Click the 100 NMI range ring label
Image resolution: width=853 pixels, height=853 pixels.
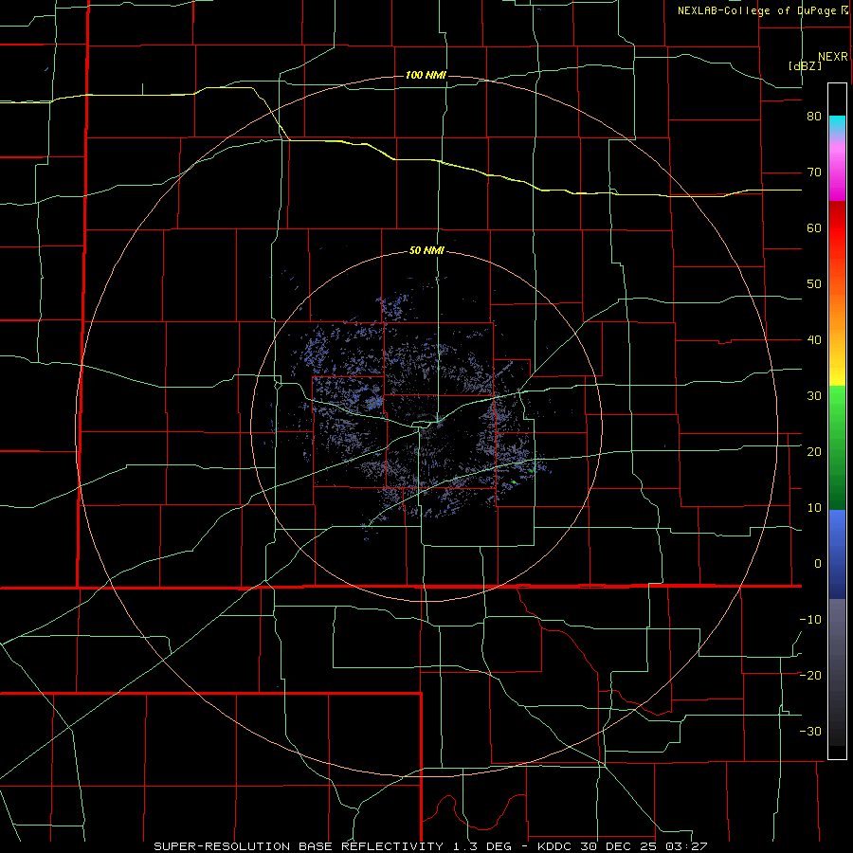(x=426, y=75)
